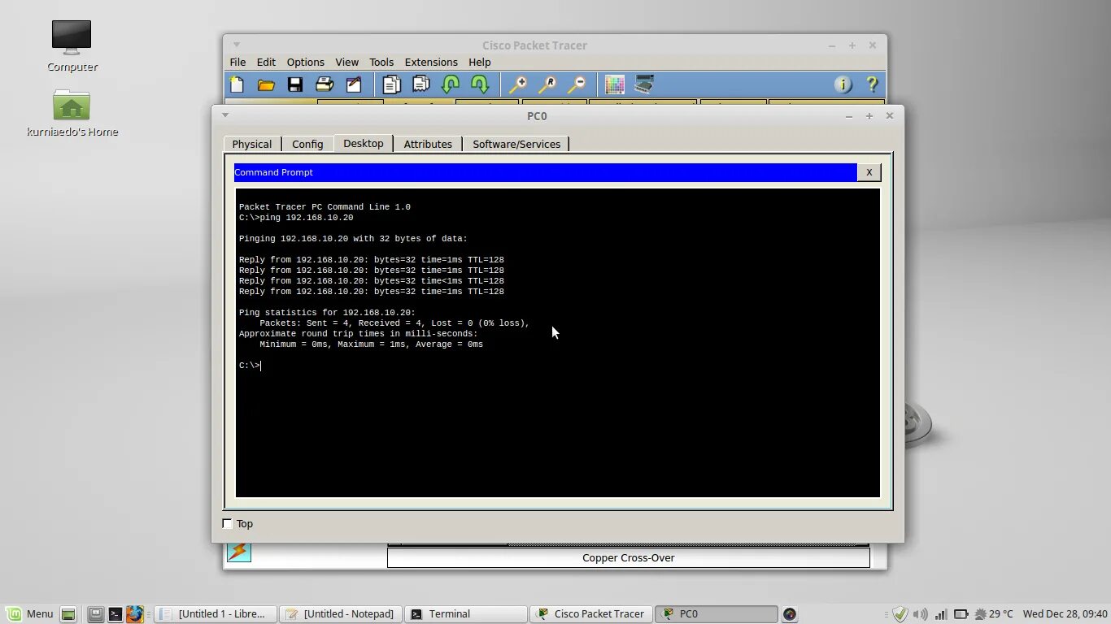
Task: Click the Paste icon in the toolbar
Action: click(421, 84)
